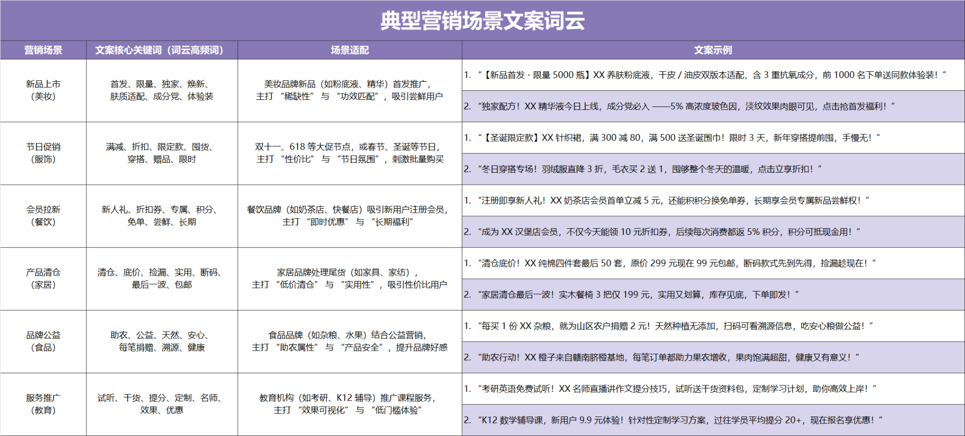Click the example row starting with 独家配方
The height and width of the screenshot is (436, 965).
pos(713,106)
